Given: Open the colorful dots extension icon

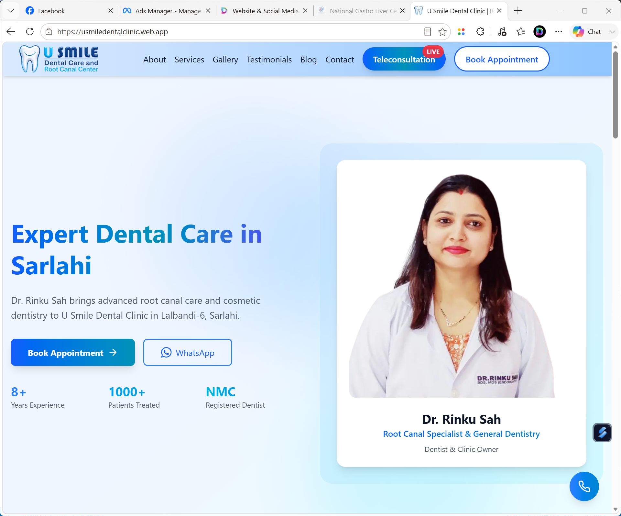Looking at the screenshot, I should (x=461, y=31).
